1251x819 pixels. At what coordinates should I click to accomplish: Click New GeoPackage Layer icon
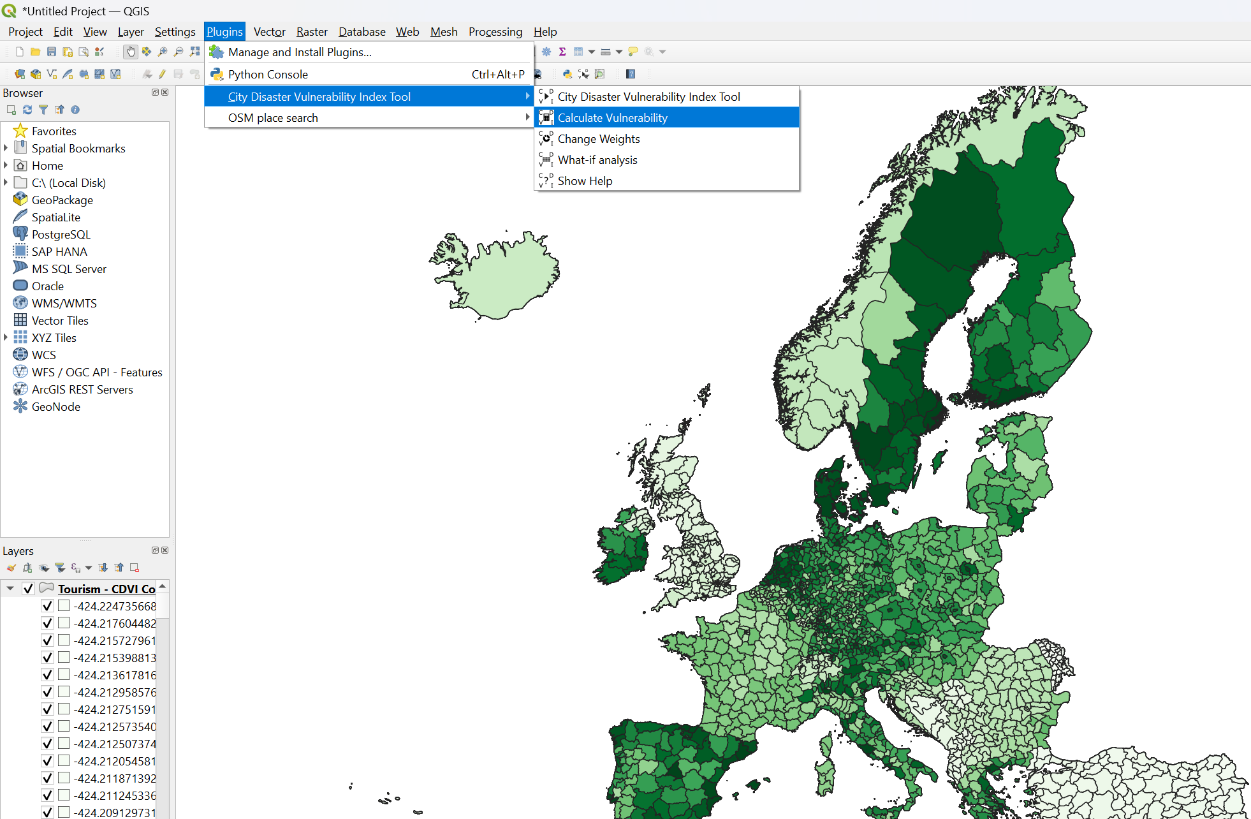tap(36, 74)
